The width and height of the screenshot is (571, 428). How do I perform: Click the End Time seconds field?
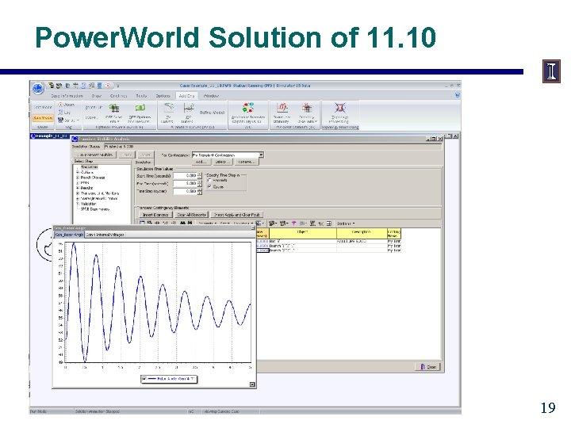[185, 183]
